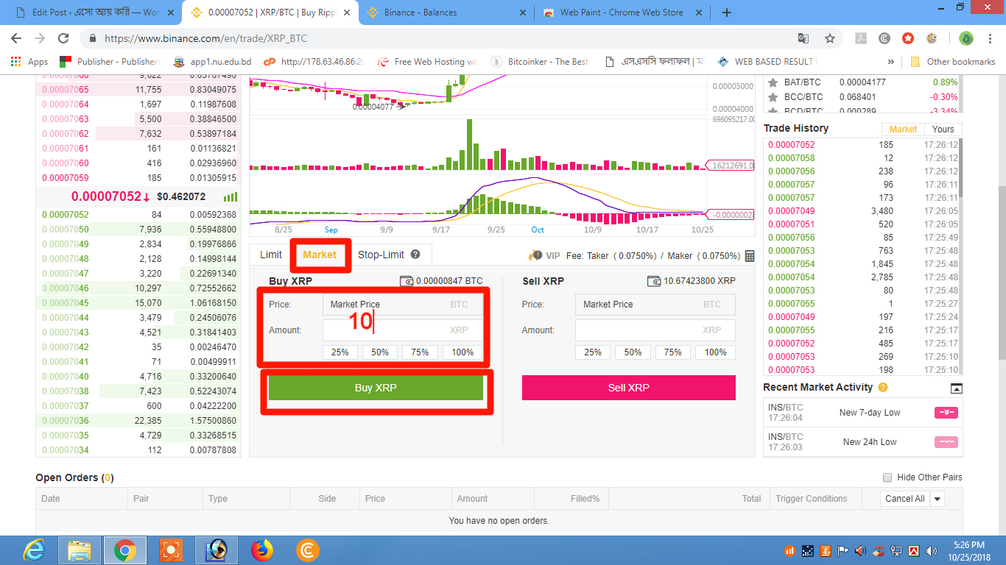
Task: Reload the Binance page
Action: pos(63,38)
